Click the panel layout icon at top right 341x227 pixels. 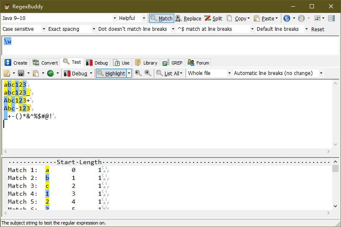331,18
